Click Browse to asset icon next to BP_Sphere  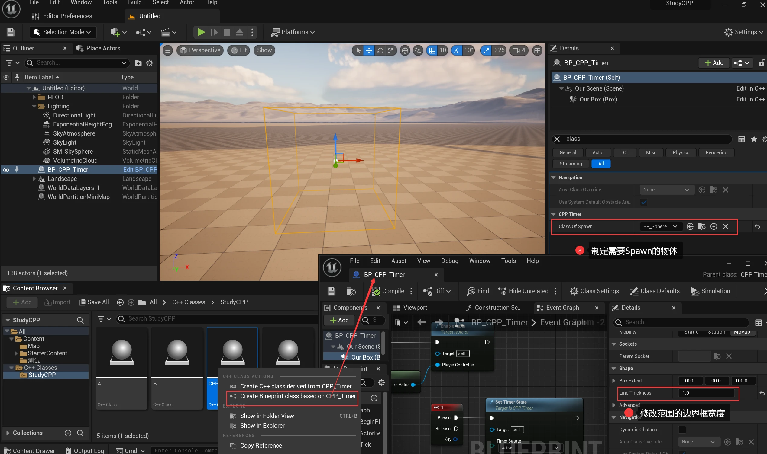[x=701, y=226]
